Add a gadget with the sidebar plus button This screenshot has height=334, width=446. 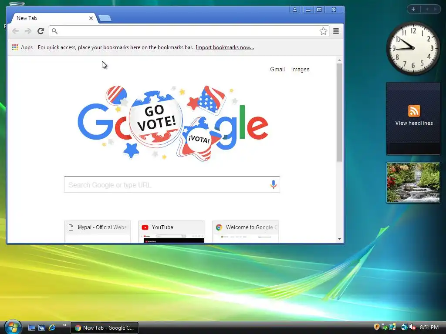(413, 9)
